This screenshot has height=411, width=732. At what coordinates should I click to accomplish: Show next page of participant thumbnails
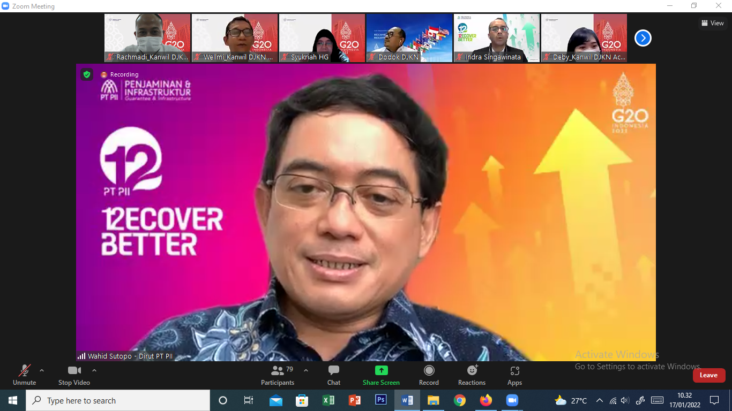point(643,38)
